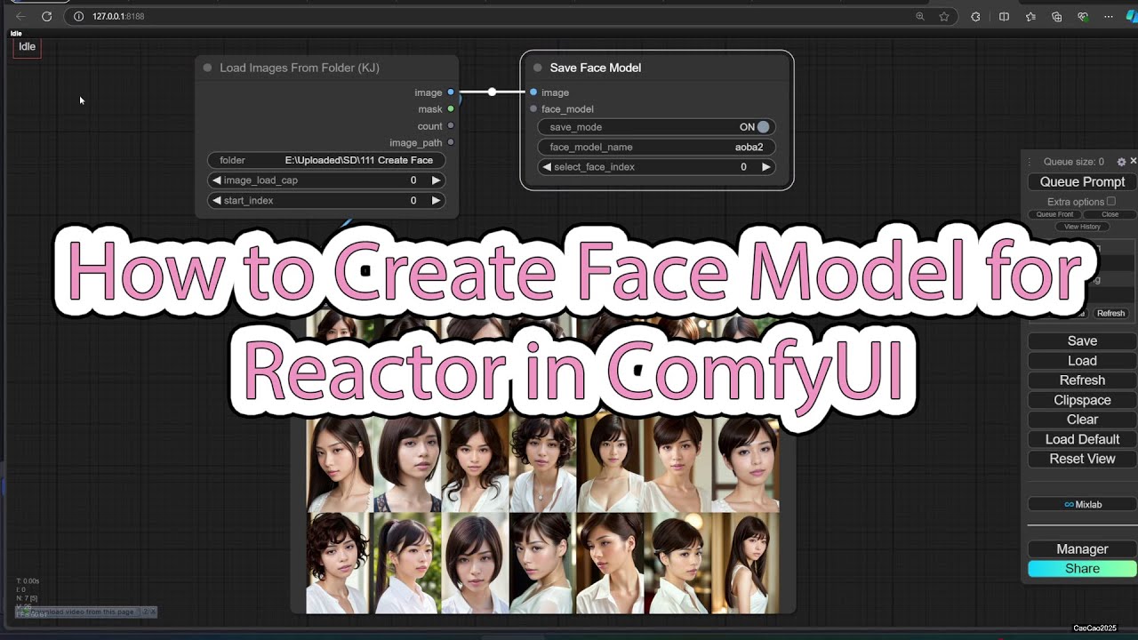Increase select_face_index with right arrow

pyautogui.click(x=765, y=167)
